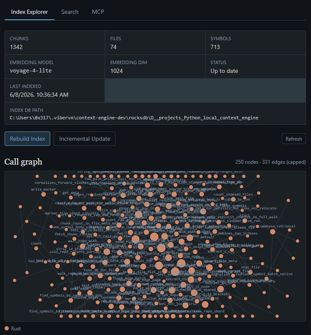
Task: Click the walk_repo_with node label
Action: coord(82,241)
